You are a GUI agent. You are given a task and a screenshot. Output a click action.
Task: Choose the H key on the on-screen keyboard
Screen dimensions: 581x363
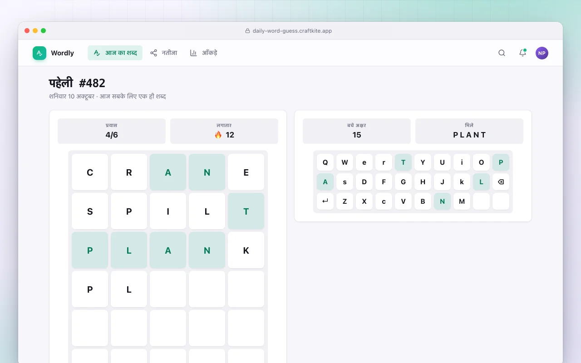point(423,182)
